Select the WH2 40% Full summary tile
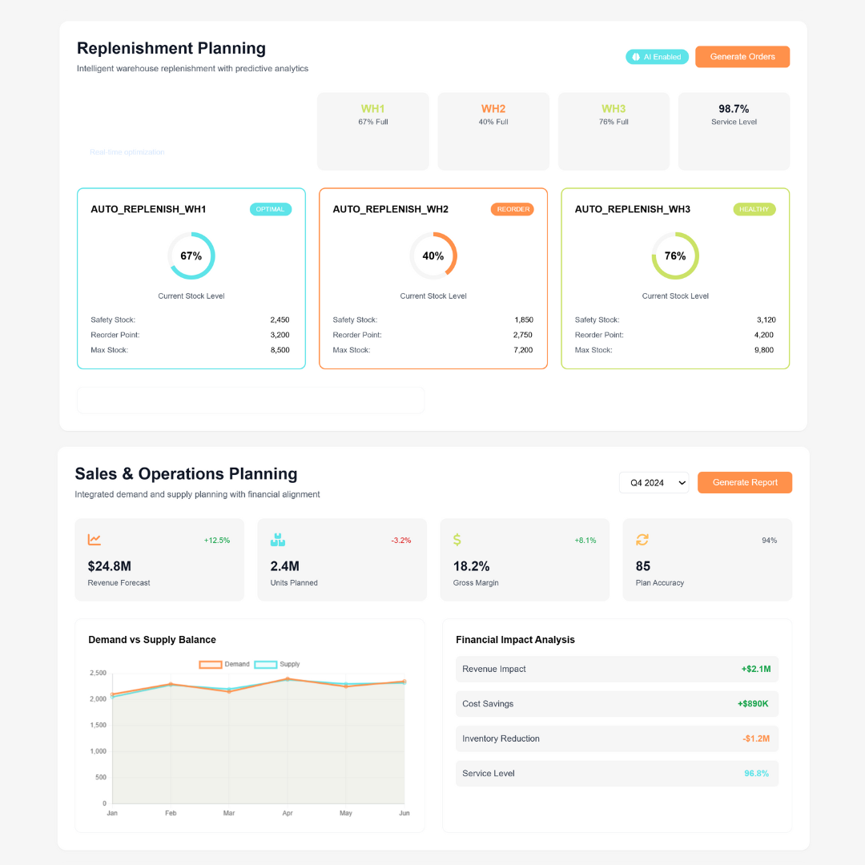This screenshot has width=865, height=865. click(x=493, y=131)
